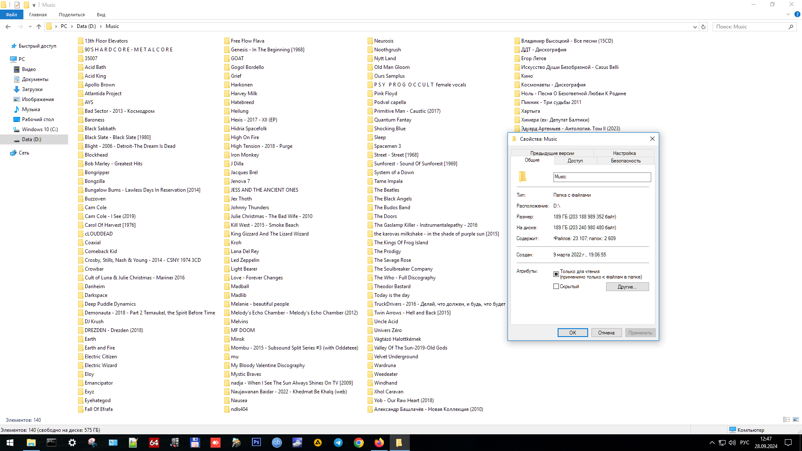Launch Google Chrome from taskbar
The height and width of the screenshot is (451, 802).
click(359, 443)
